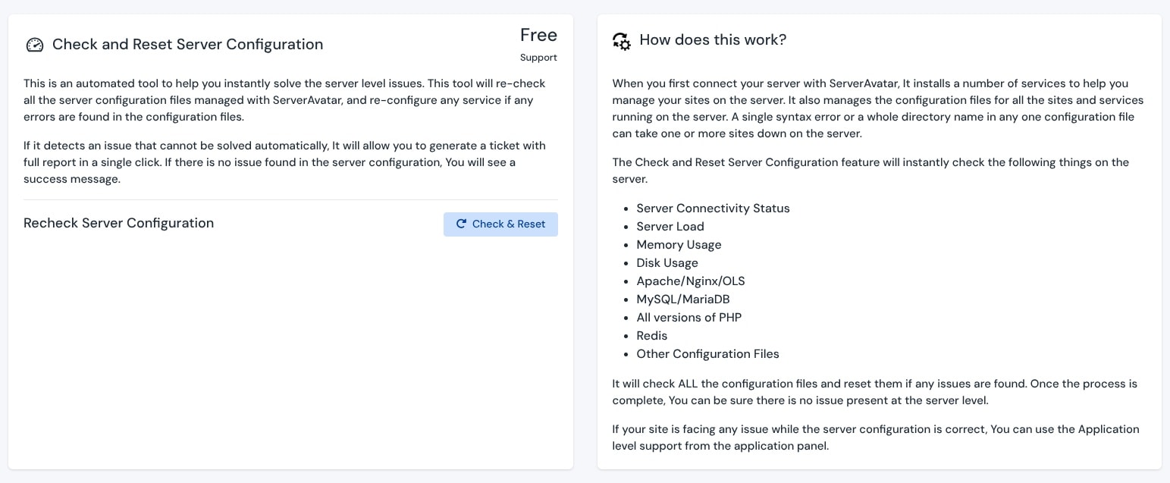Click the refresh arrow in Check & Reset
Viewport: 1170px width, 483px height.
pyautogui.click(x=461, y=224)
